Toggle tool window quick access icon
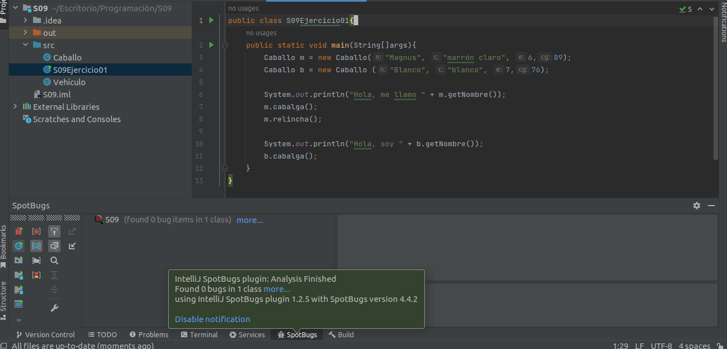The height and width of the screenshot is (349, 727). pos(4,346)
